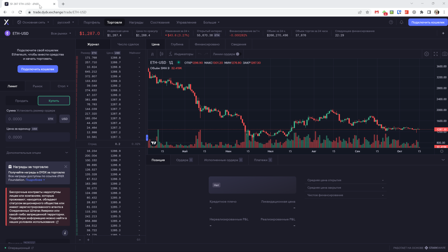Open the Управление page
Viewport: 448px width, 252px height.
(x=186, y=22)
